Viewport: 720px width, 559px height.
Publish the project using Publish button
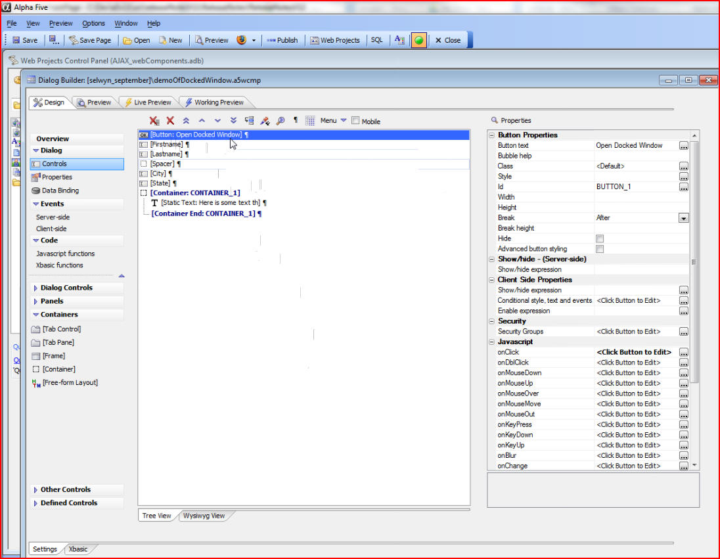point(282,40)
